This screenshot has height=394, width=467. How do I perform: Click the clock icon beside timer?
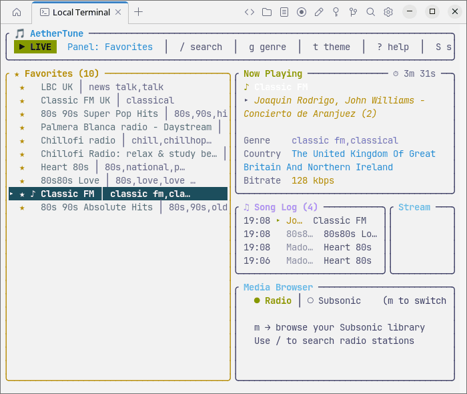(396, 73)
